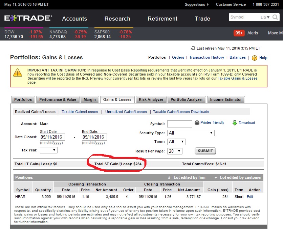Select Realized Gains/Losses view

pyautogui.click(x=35, y=112)
